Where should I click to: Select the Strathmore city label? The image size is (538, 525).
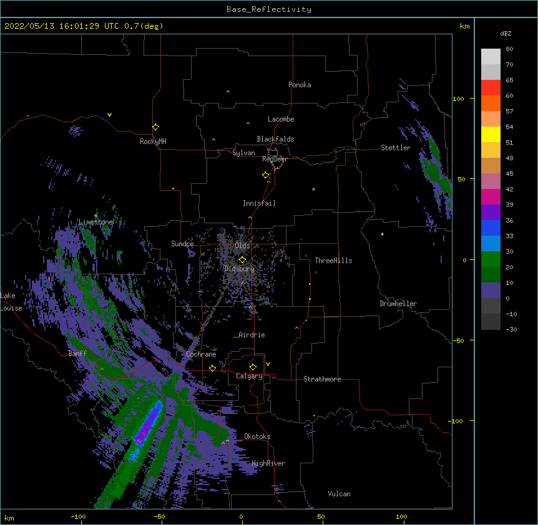click(322, 379)
